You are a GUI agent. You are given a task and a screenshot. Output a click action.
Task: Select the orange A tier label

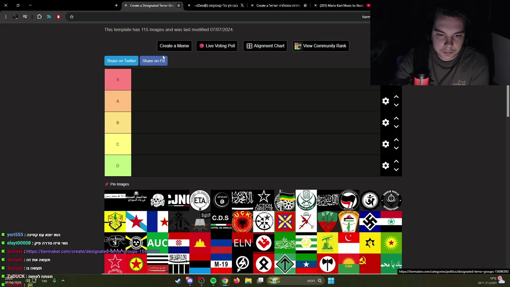[x=118, y=101]
